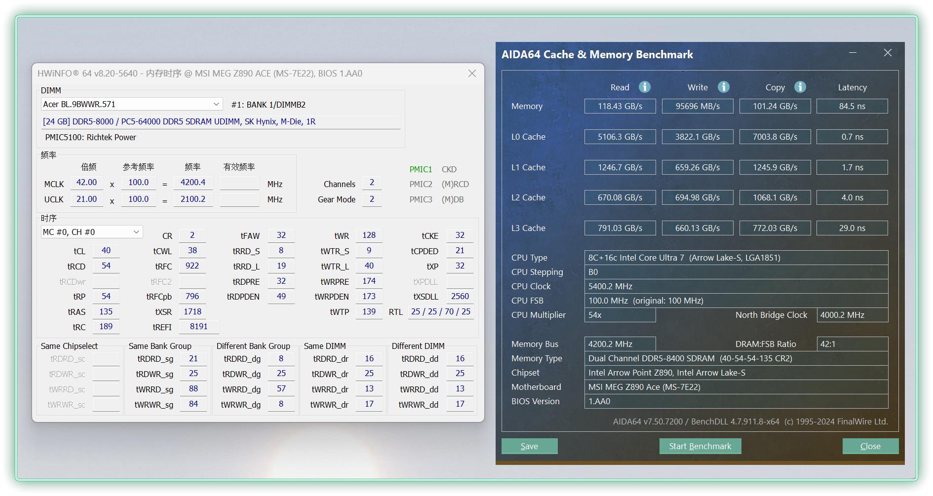The width and height of the screenshot is (933, 496).
Task: Click the tREFI value 8191
Action: click(x=199, y=327)
